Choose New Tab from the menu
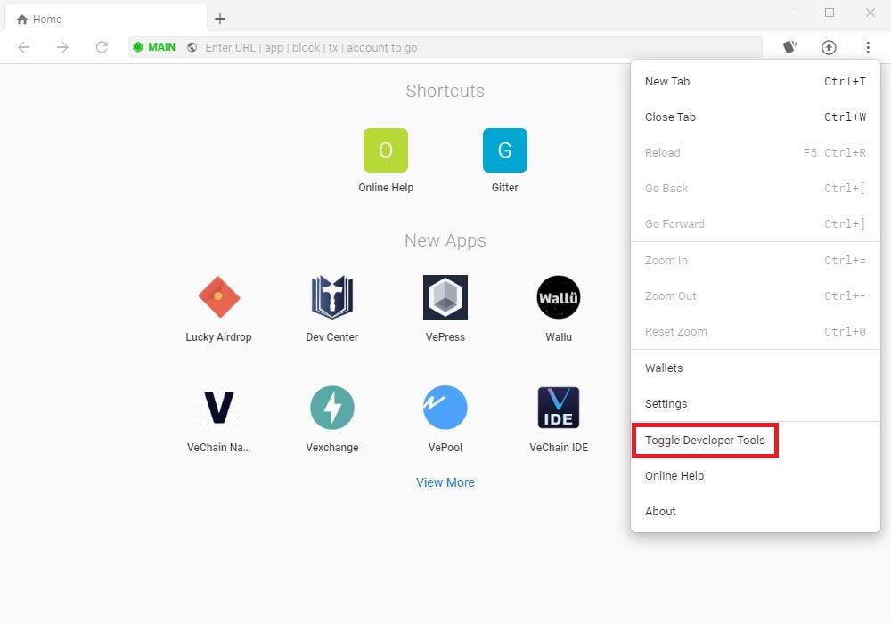 coord(756,81)
